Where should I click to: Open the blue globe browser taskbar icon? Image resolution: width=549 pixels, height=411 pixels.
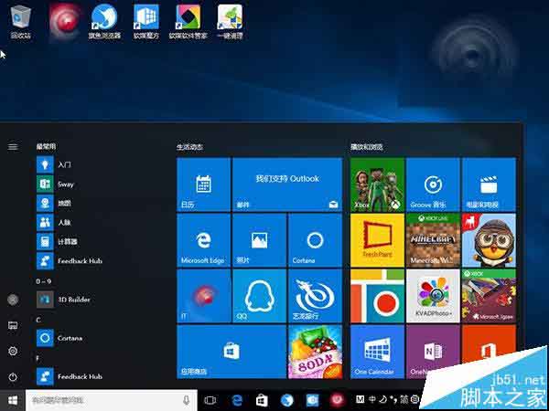pyautogui.click(x=286, y=400)
